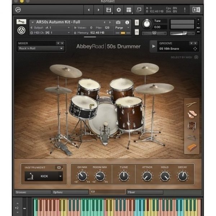Select the triangle percussion icon
Image resolution: width=216 pixels, height=216 pixels.
pyautogui.click(x=192, y=138)
